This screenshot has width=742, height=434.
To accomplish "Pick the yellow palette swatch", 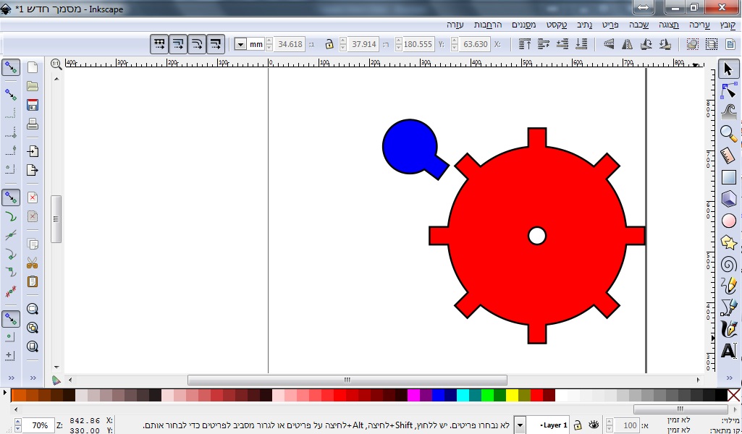I will [512, 395].
